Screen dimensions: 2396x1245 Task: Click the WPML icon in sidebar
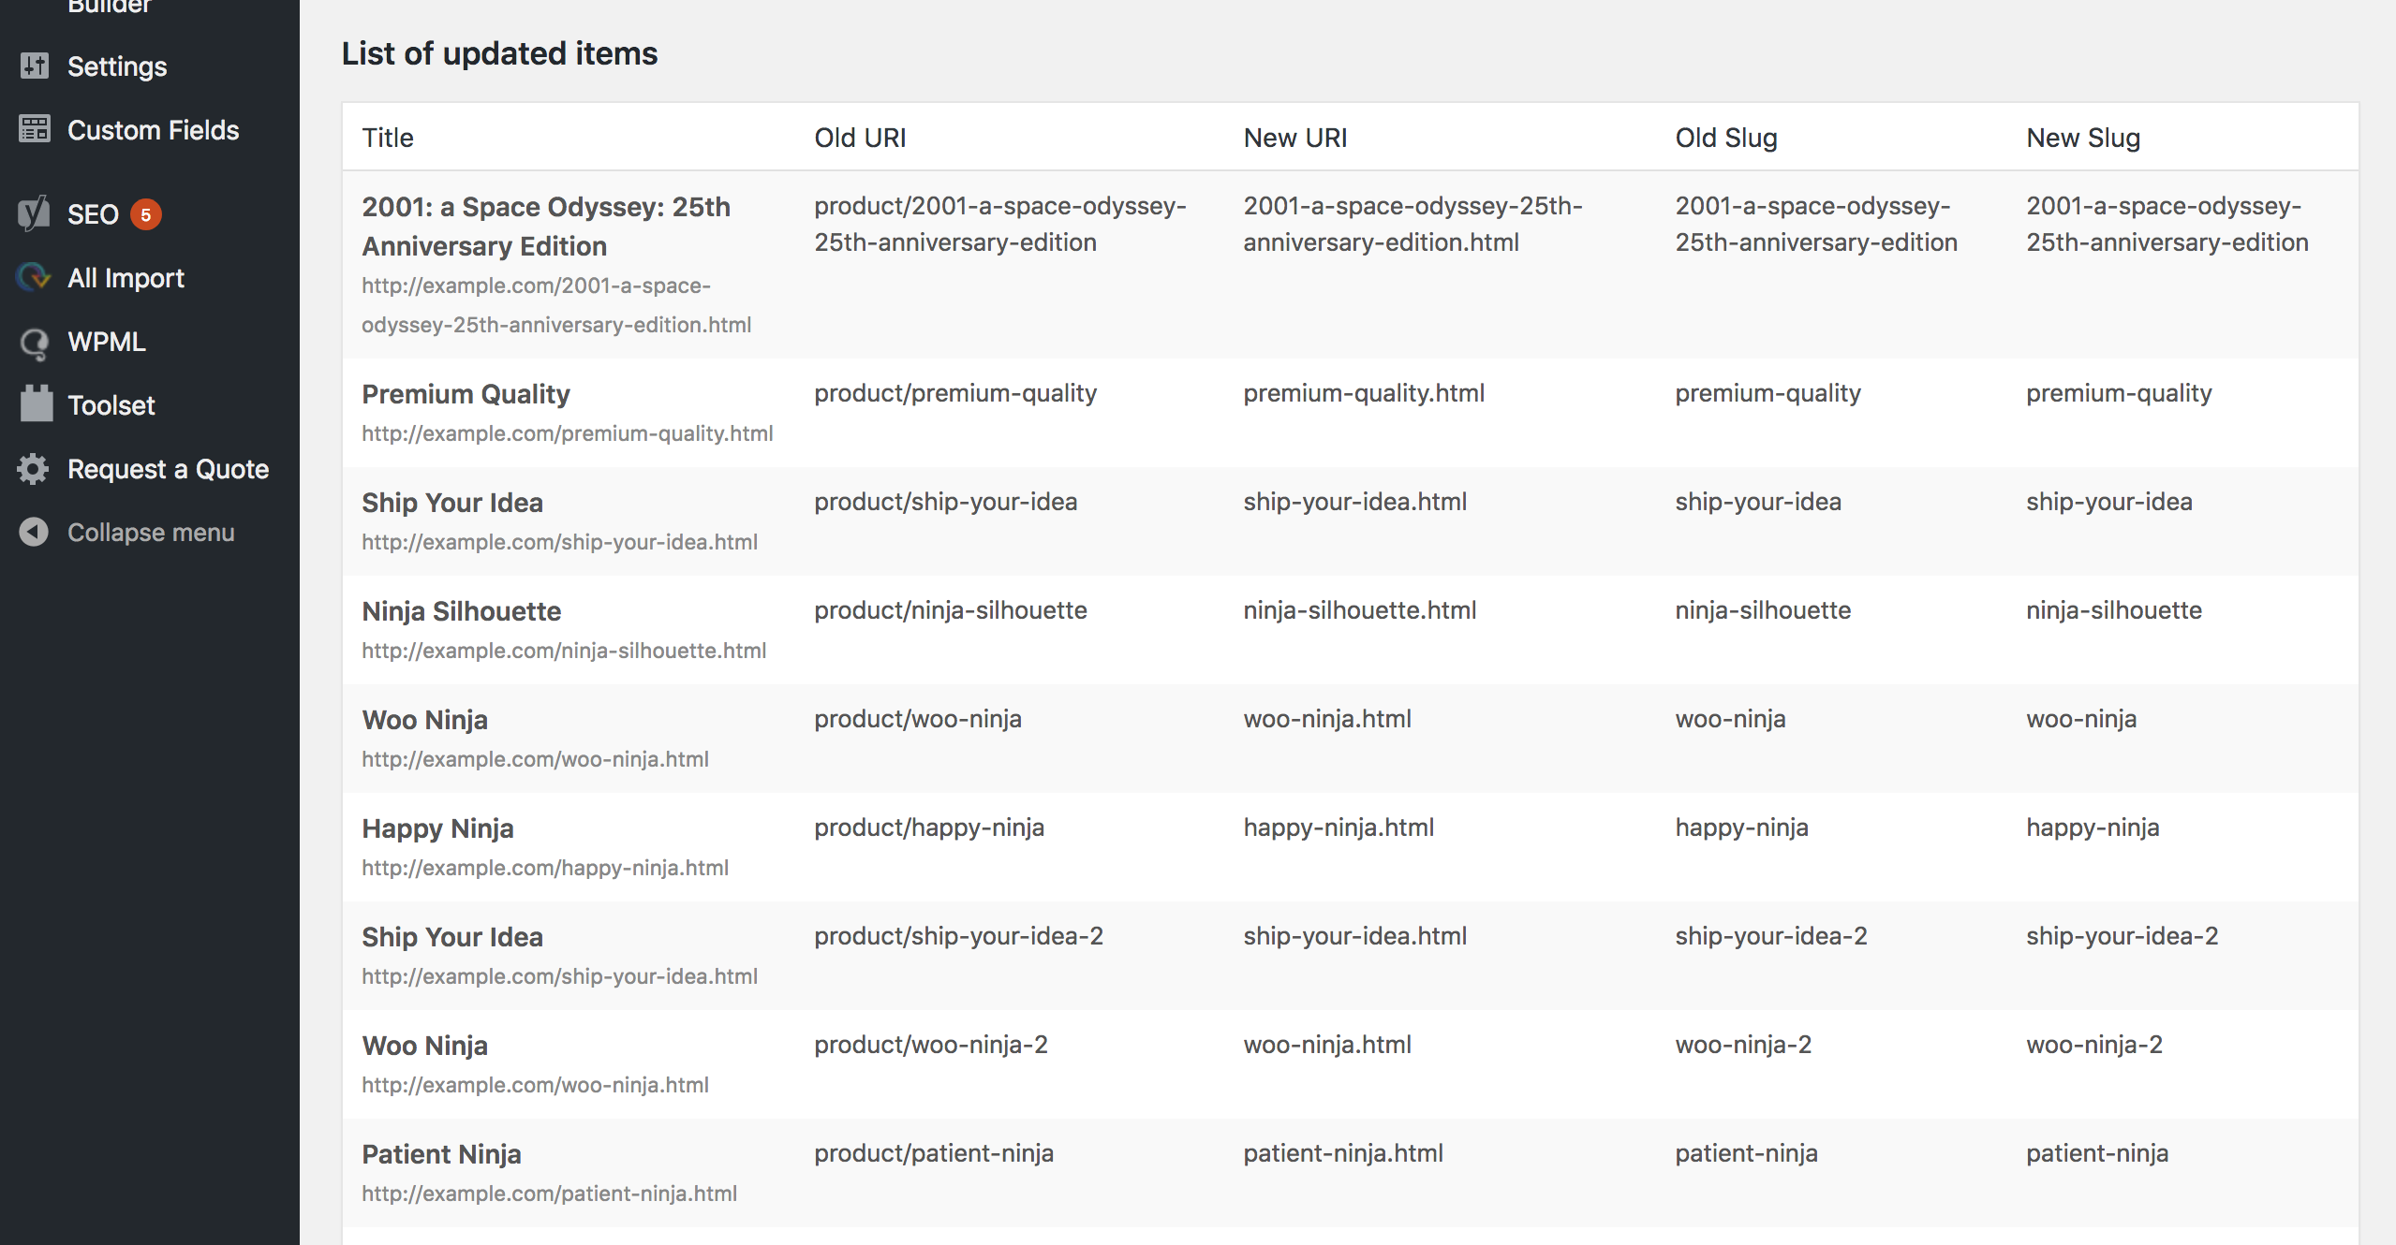(35, 343)
